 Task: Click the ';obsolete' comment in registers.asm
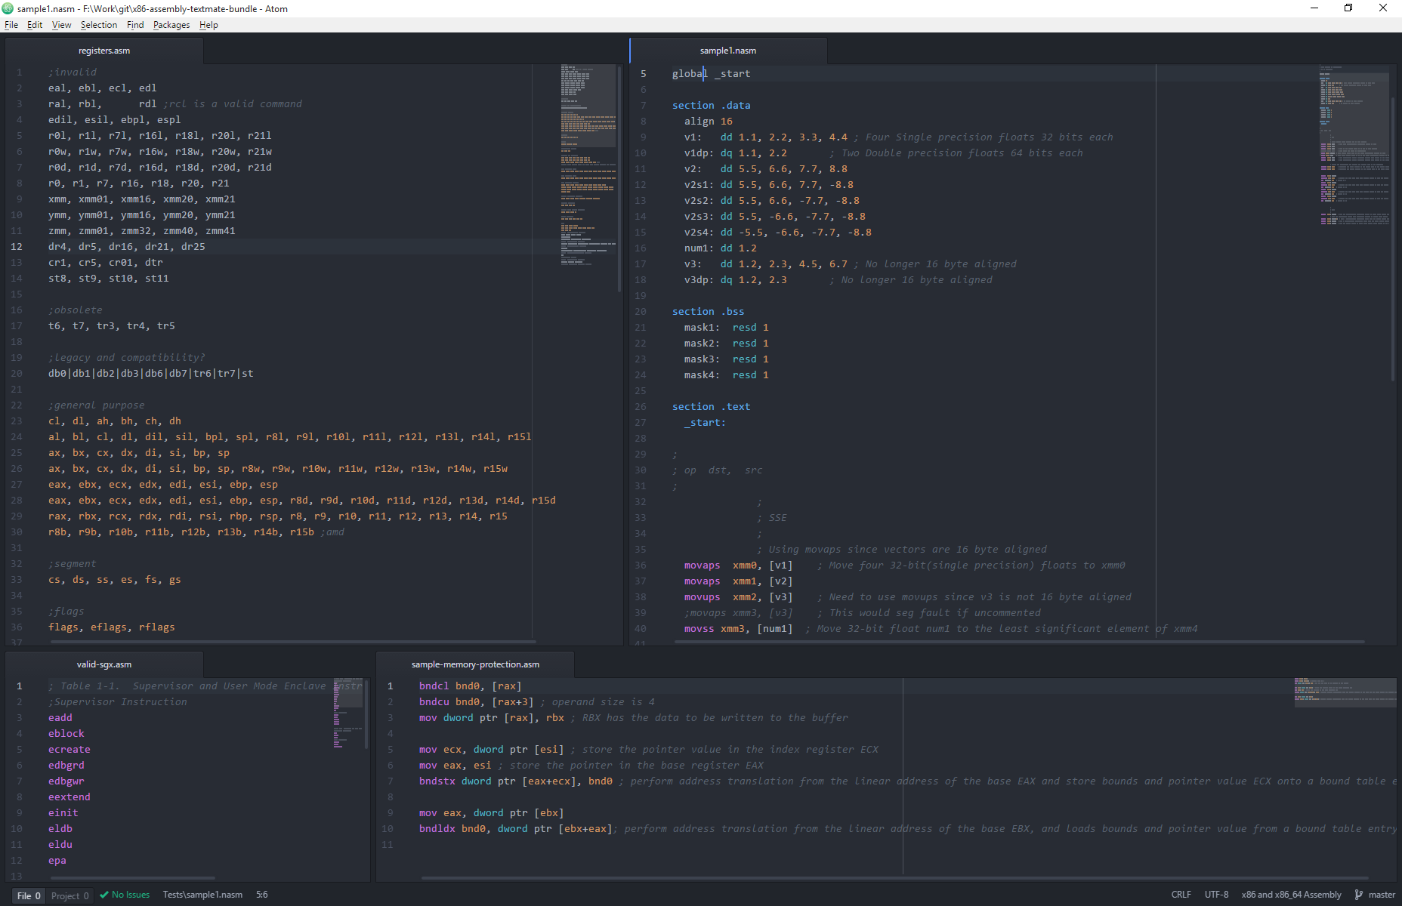click(76, 310)
